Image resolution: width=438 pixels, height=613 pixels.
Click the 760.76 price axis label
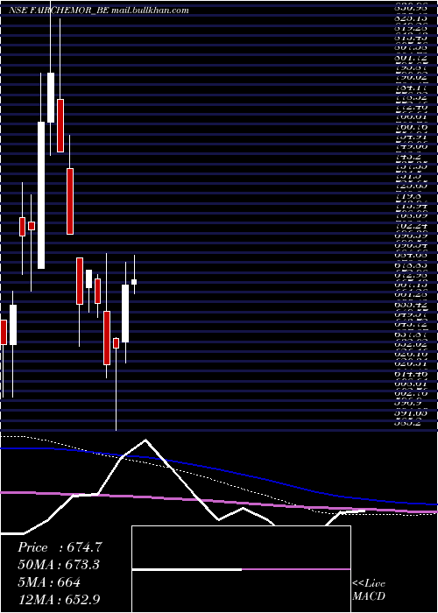(411, 127)
